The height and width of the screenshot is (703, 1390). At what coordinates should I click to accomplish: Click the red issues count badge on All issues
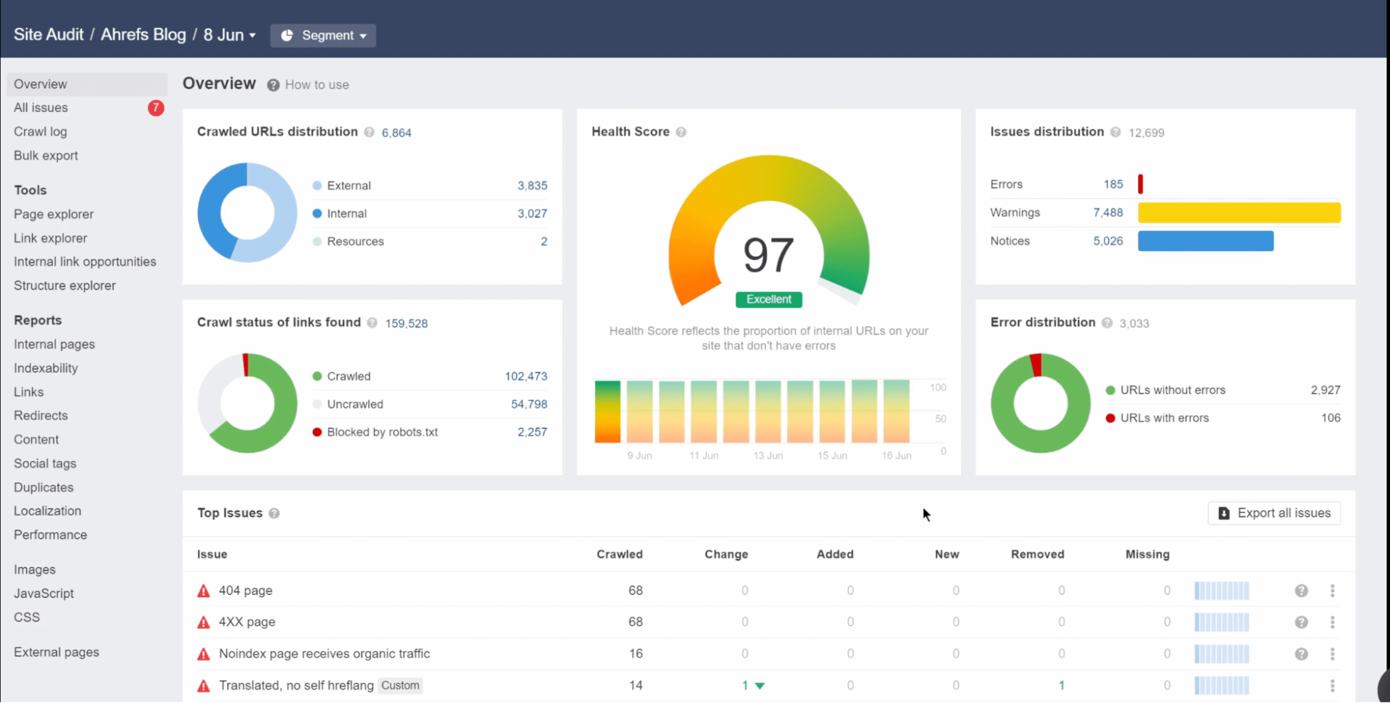(x=156, y=108)
